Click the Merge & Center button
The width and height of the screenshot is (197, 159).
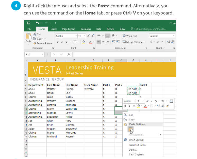133,42
